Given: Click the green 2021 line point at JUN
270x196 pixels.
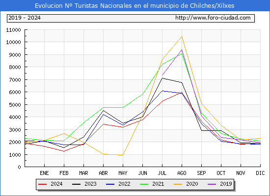Looking at the screenshot, I should click(142, 94).
